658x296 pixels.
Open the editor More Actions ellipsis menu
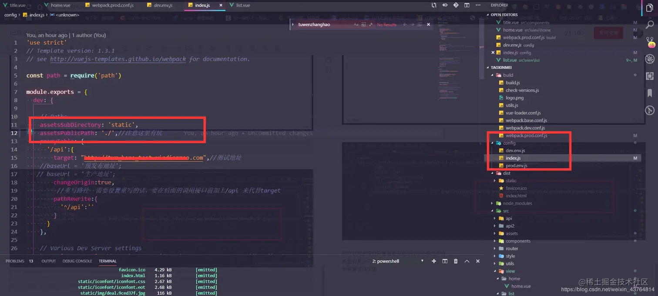[x=478, y=5]
